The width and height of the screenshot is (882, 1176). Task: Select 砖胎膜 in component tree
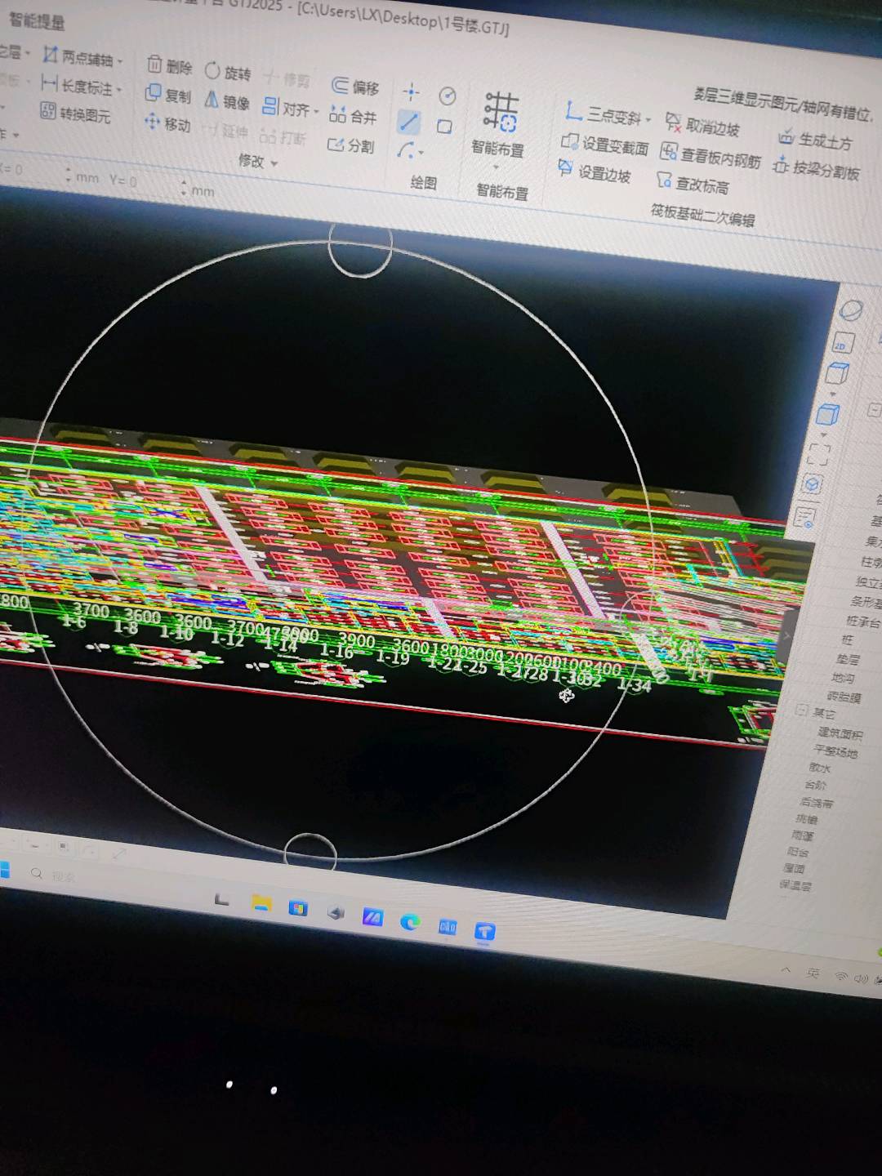click(x=844, y=697)
